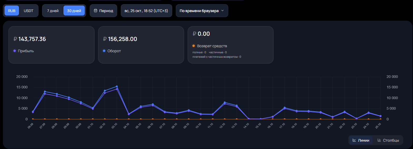This screenshot has width=413, height=149.
Task: Select the 30 дней range
Action: pyautogui.click(x=74, y=11)
